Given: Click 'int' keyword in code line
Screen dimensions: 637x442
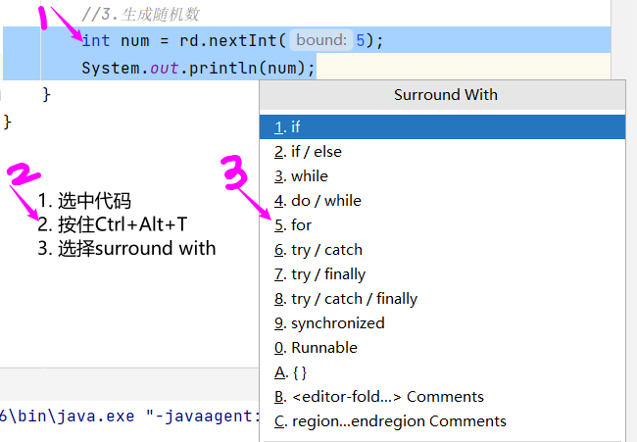Looking at the screenshot, I should (x=96, y=40).
